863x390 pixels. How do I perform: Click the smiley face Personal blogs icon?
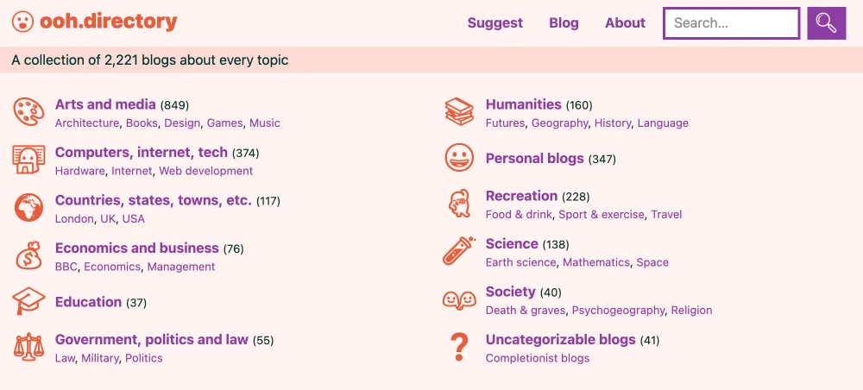459,158
